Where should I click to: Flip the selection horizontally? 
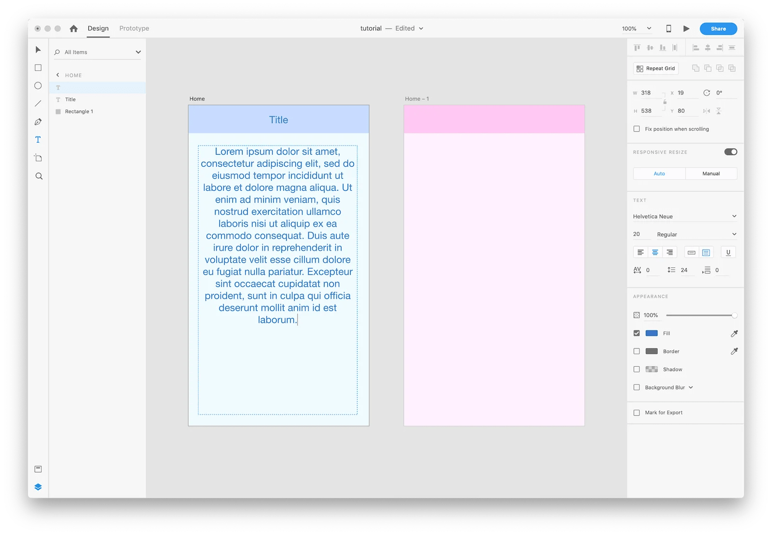point(706,111)
